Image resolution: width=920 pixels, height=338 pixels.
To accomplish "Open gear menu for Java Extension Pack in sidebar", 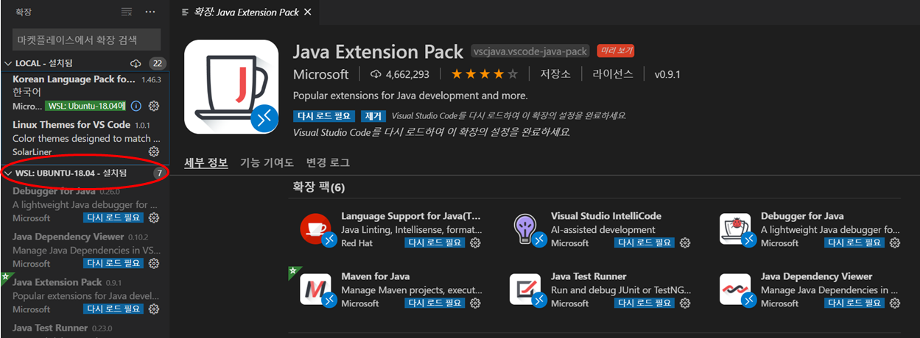I will pos(154,309).
